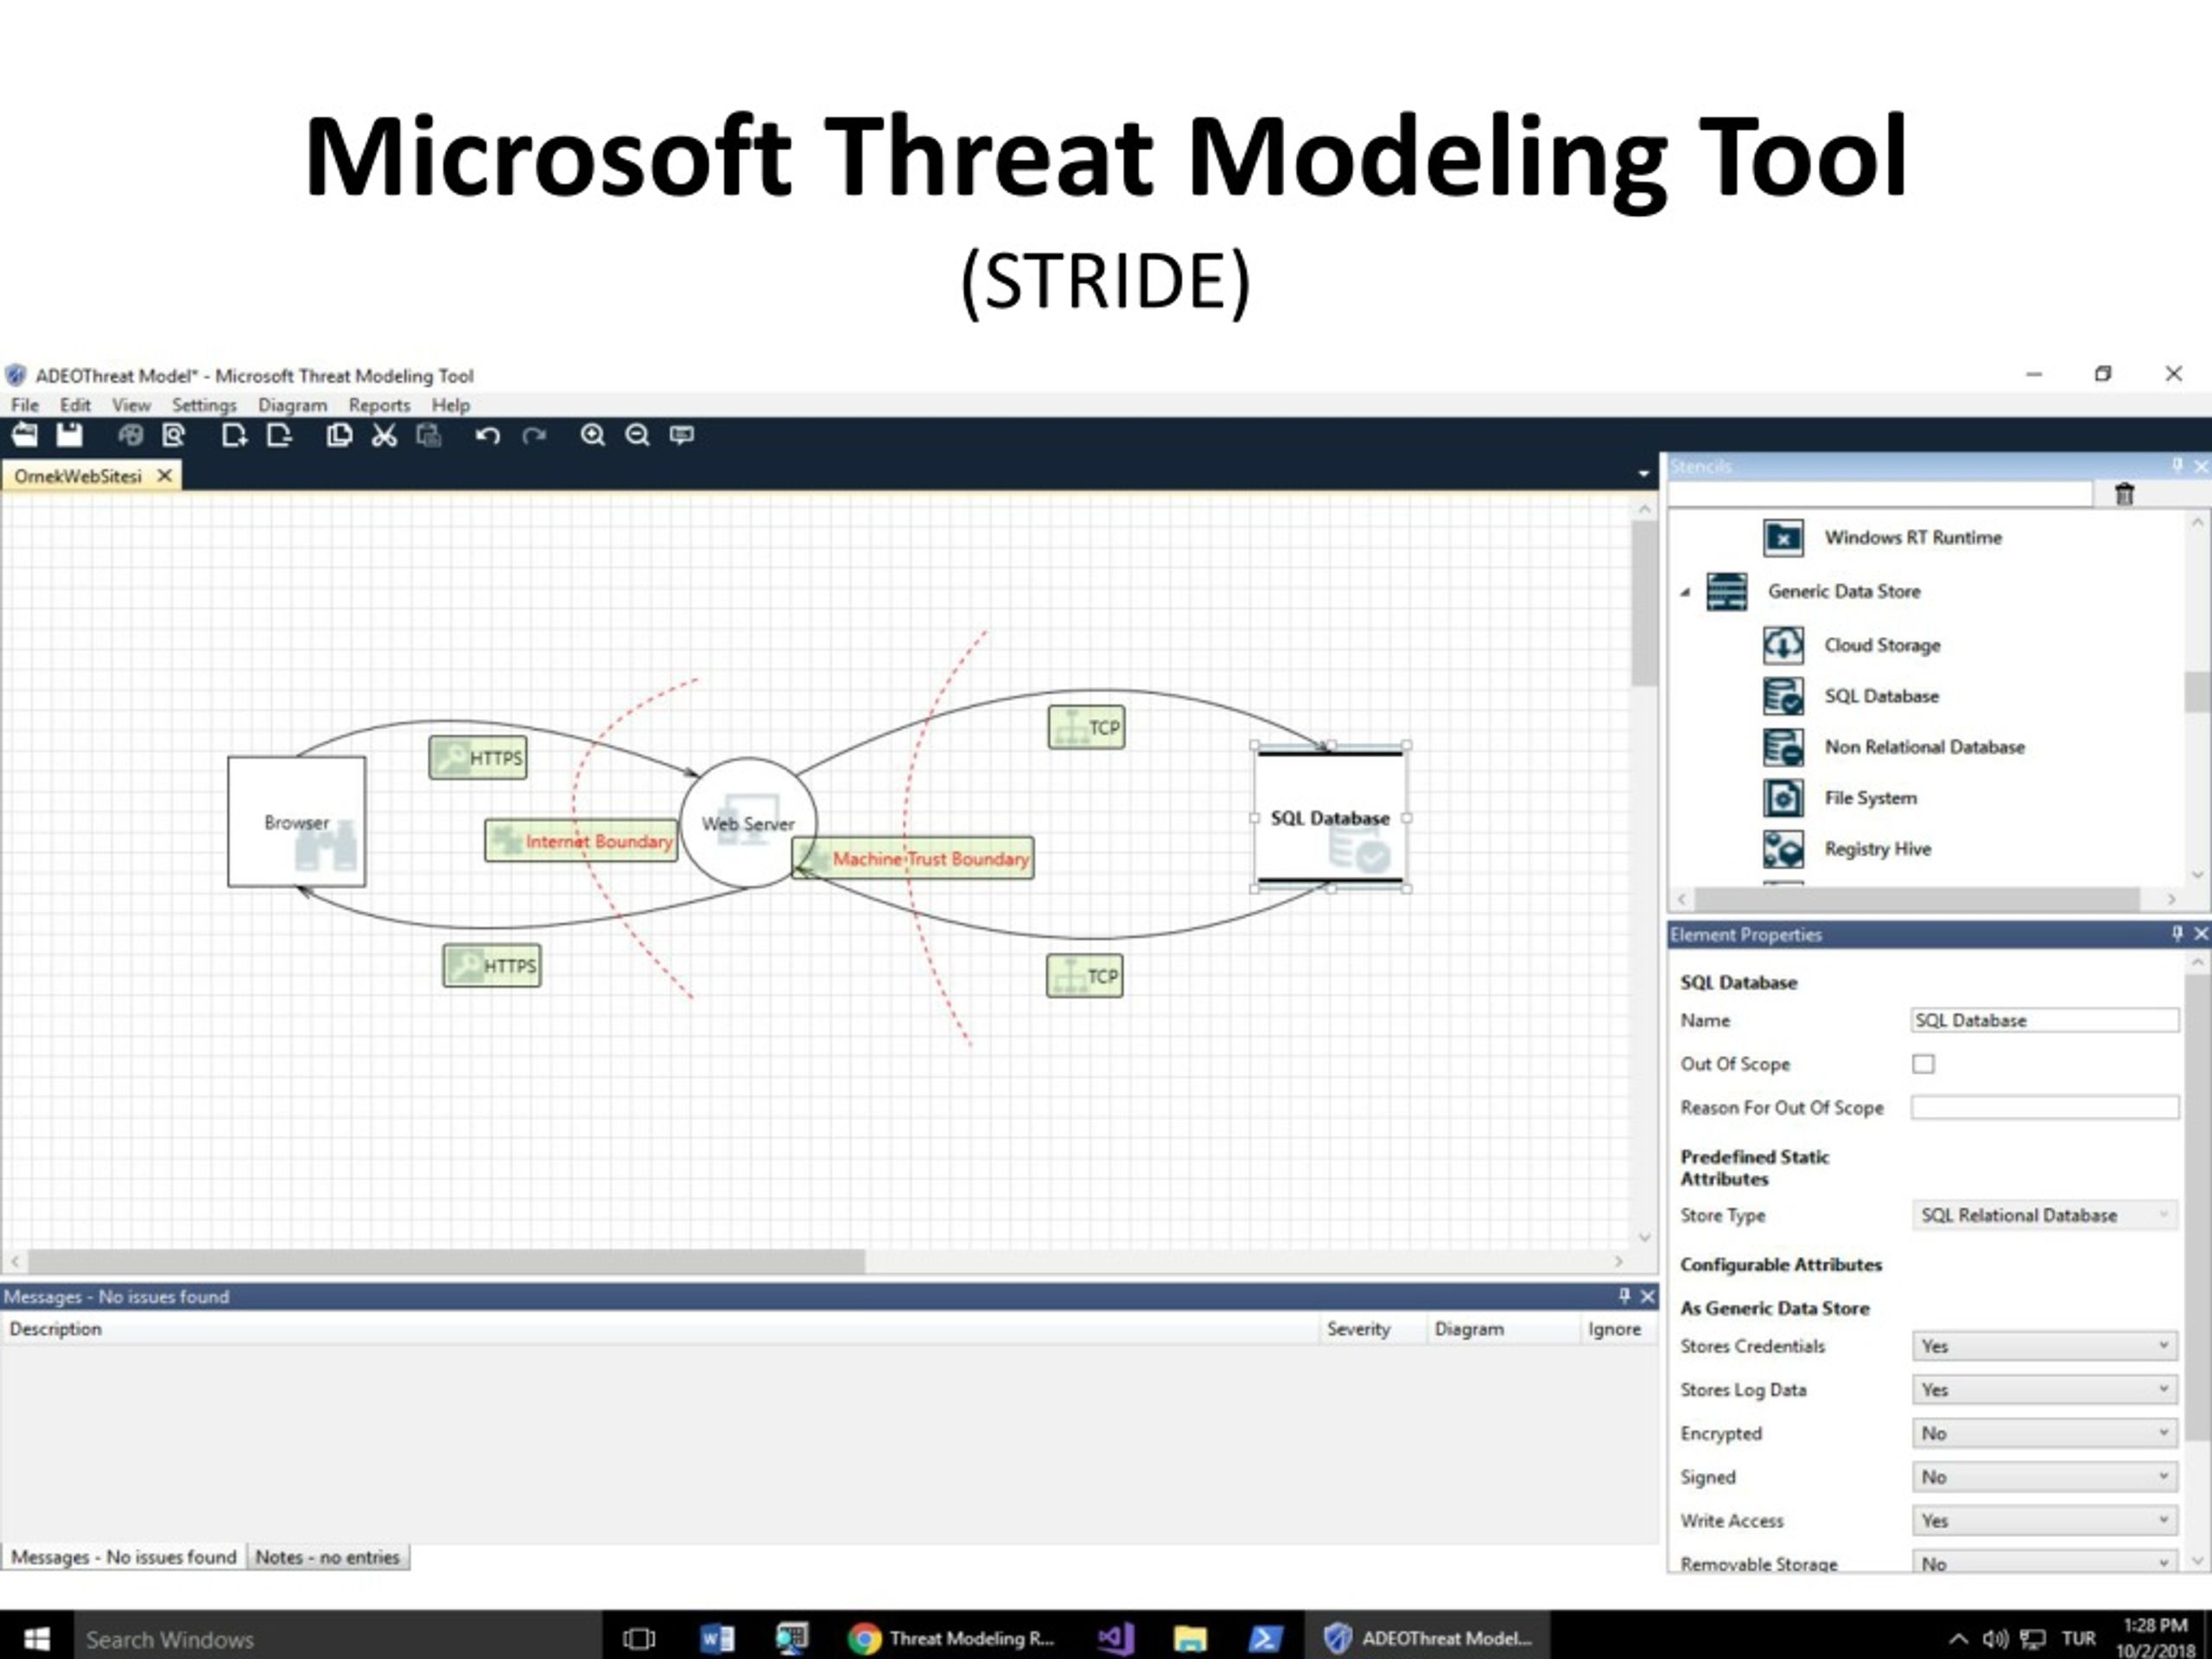Zoom out of the diagram
Screen dimensions: 2212x1659
pos(637,435)
